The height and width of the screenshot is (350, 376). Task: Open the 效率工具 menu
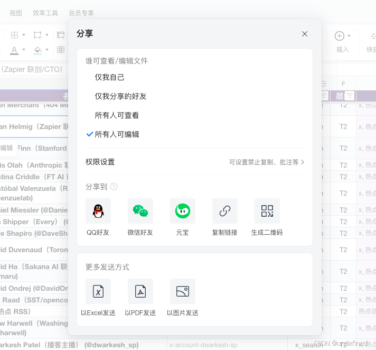(45, 13)
